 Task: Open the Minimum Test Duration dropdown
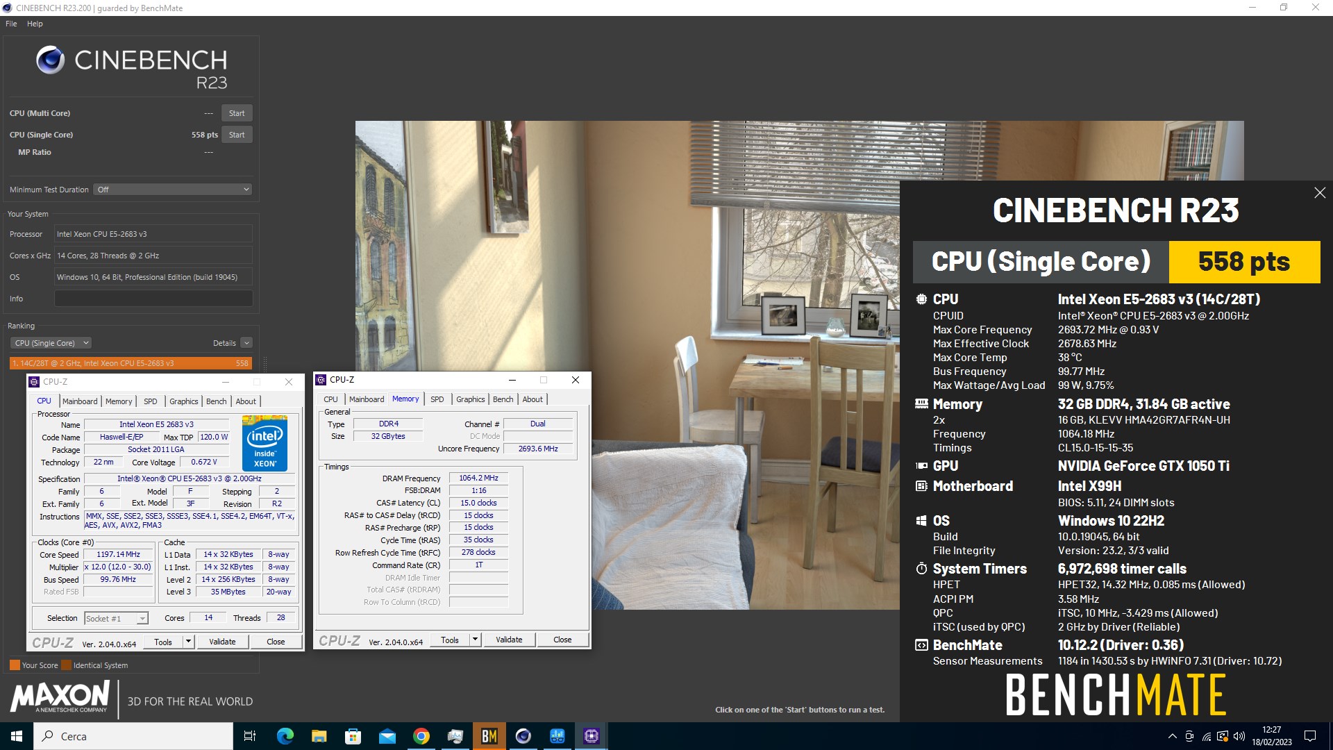(172, 190)
